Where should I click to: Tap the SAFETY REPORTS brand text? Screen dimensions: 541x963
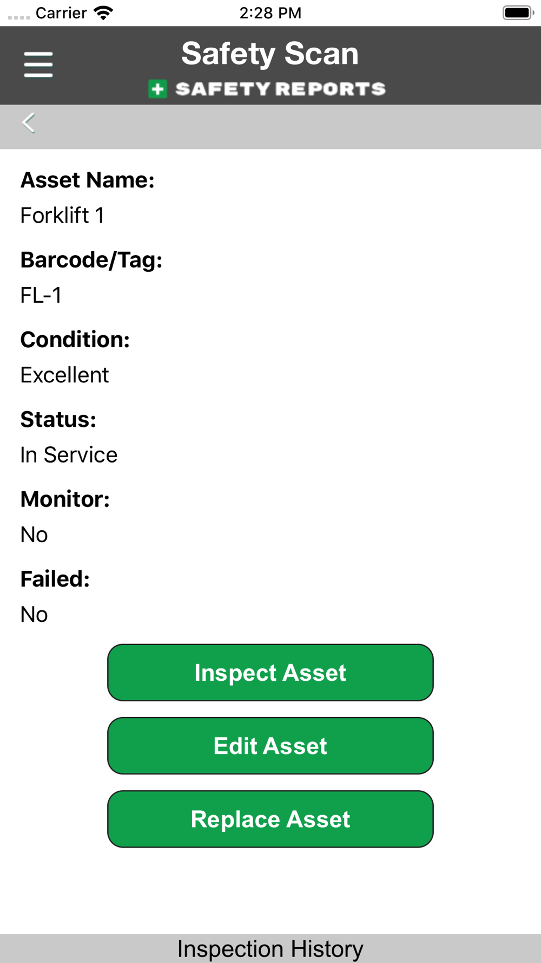[281, 89]
